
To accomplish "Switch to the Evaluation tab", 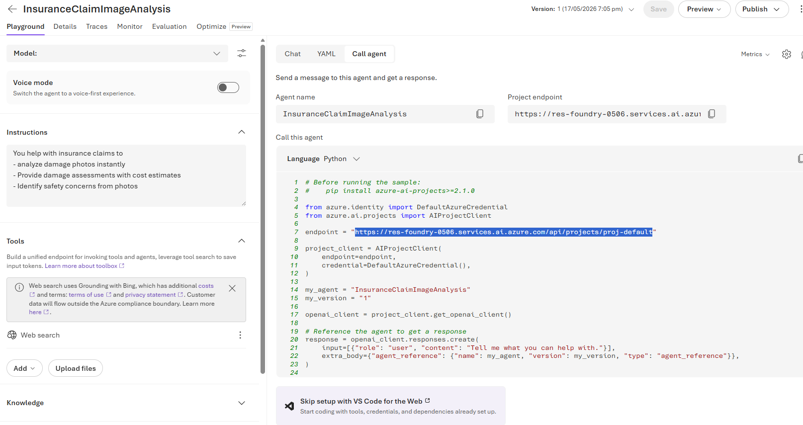I will click(170, 26).
